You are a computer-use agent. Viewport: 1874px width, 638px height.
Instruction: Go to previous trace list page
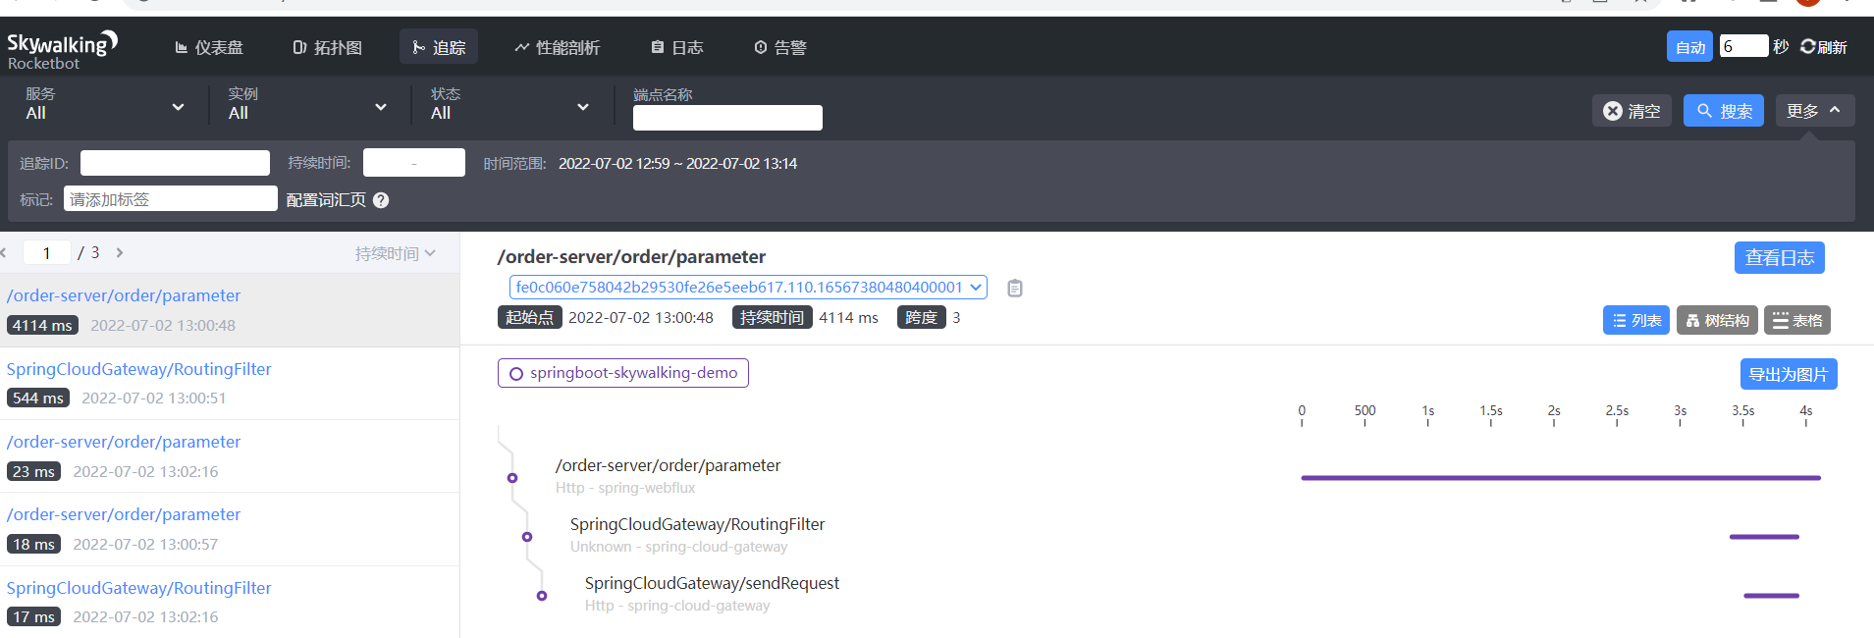point(4,253)
